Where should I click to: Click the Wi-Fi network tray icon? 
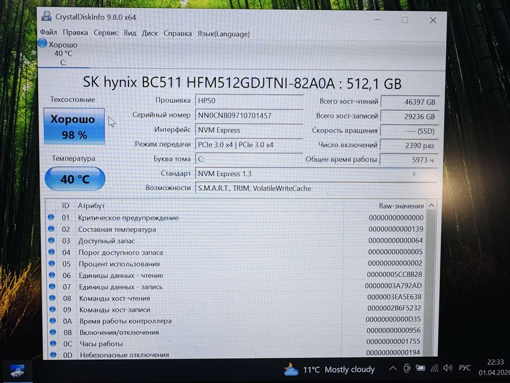click(x=434, y=368)
